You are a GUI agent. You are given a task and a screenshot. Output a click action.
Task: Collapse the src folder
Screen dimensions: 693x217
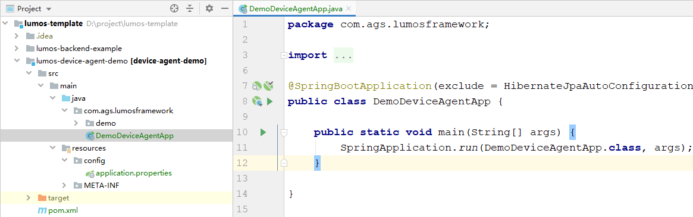point(29,73)
